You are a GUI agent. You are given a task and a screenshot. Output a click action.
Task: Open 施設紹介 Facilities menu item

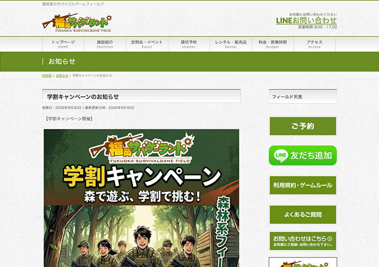click(x=105, y=44)
